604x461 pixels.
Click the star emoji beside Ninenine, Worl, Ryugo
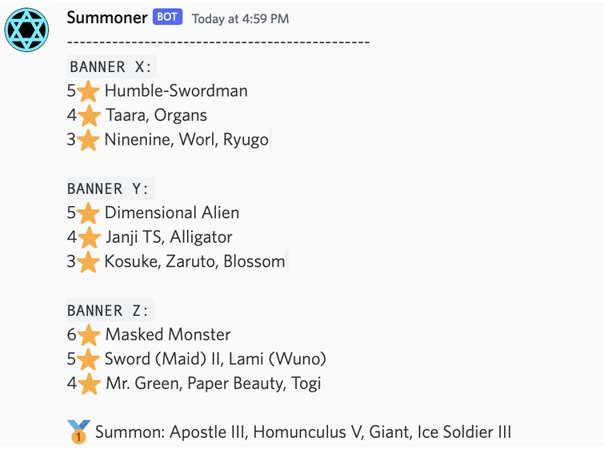point(88,140)
